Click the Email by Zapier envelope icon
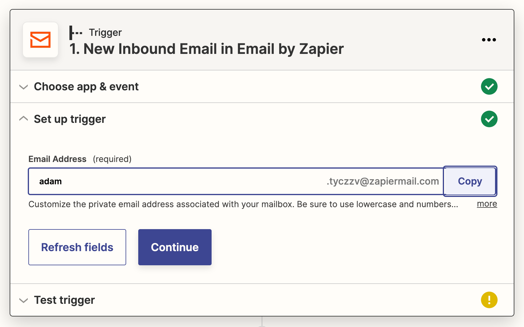This screenshot has height=327, width=524. click(40, 40)
